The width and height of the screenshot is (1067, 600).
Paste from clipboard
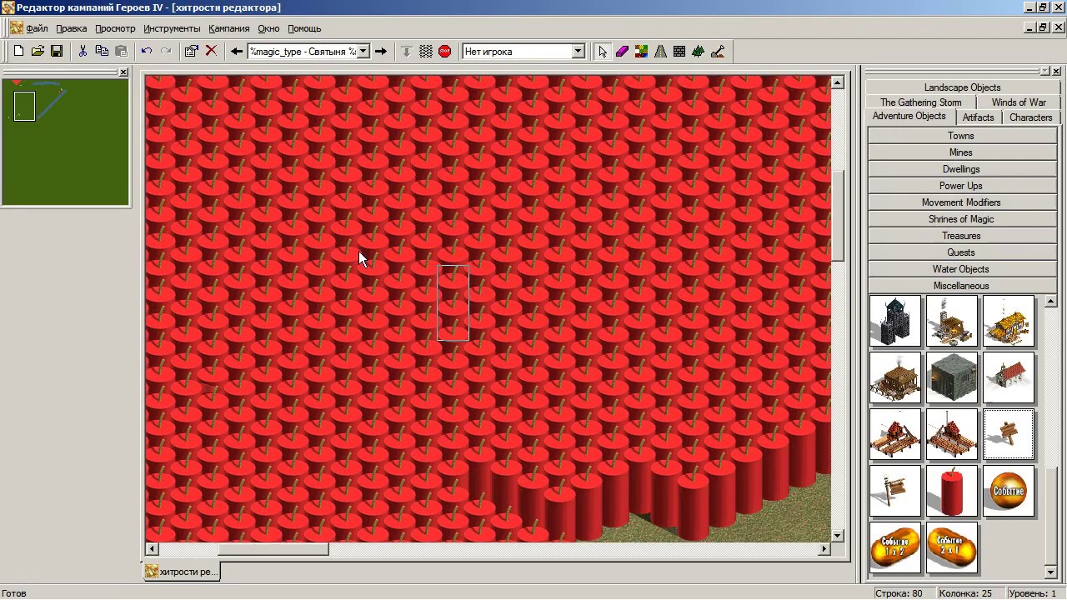click(x=121, y=52)
